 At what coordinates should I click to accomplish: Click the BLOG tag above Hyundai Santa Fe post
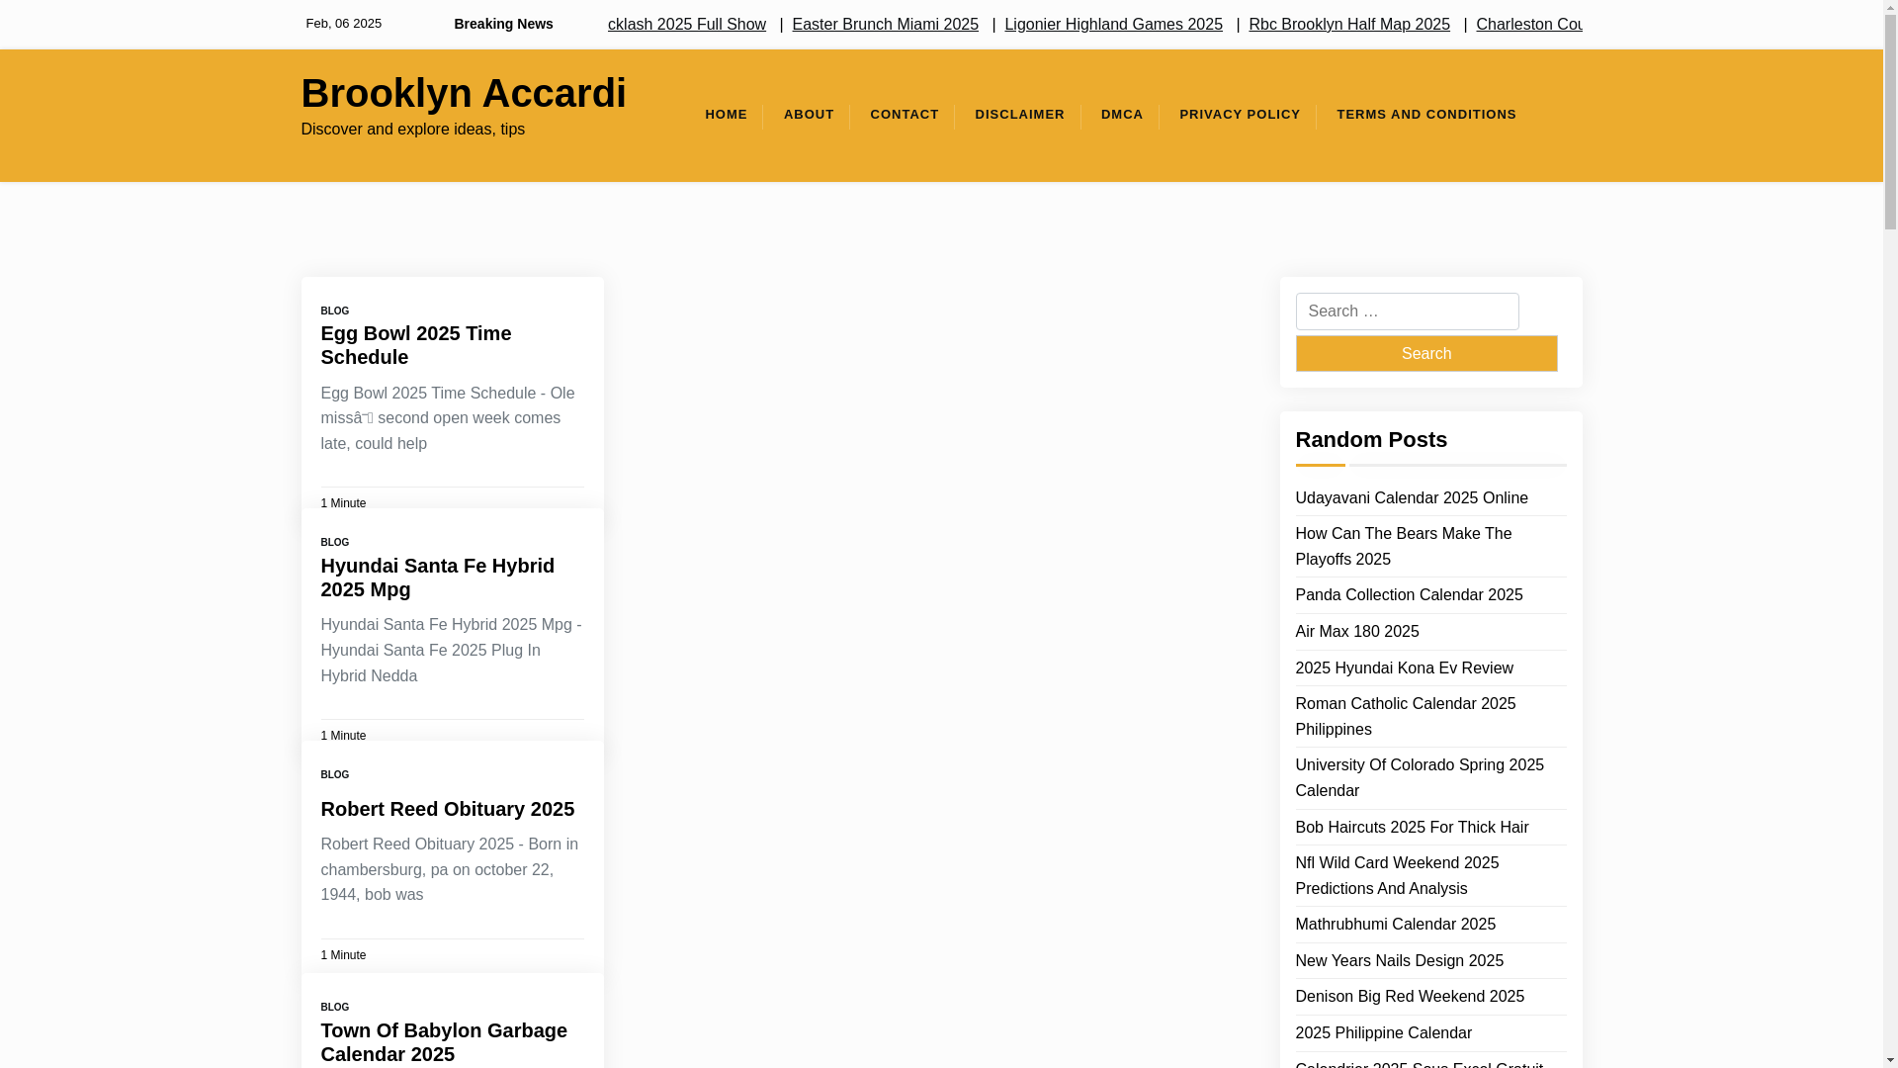tap(334, 542)
